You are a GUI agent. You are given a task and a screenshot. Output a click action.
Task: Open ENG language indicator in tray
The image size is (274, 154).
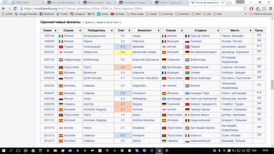click(x=254, y=151)
